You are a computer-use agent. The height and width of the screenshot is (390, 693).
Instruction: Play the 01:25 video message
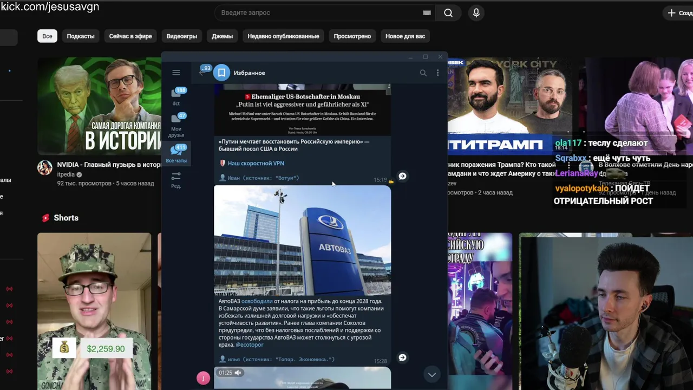click(x=302, y=378)
